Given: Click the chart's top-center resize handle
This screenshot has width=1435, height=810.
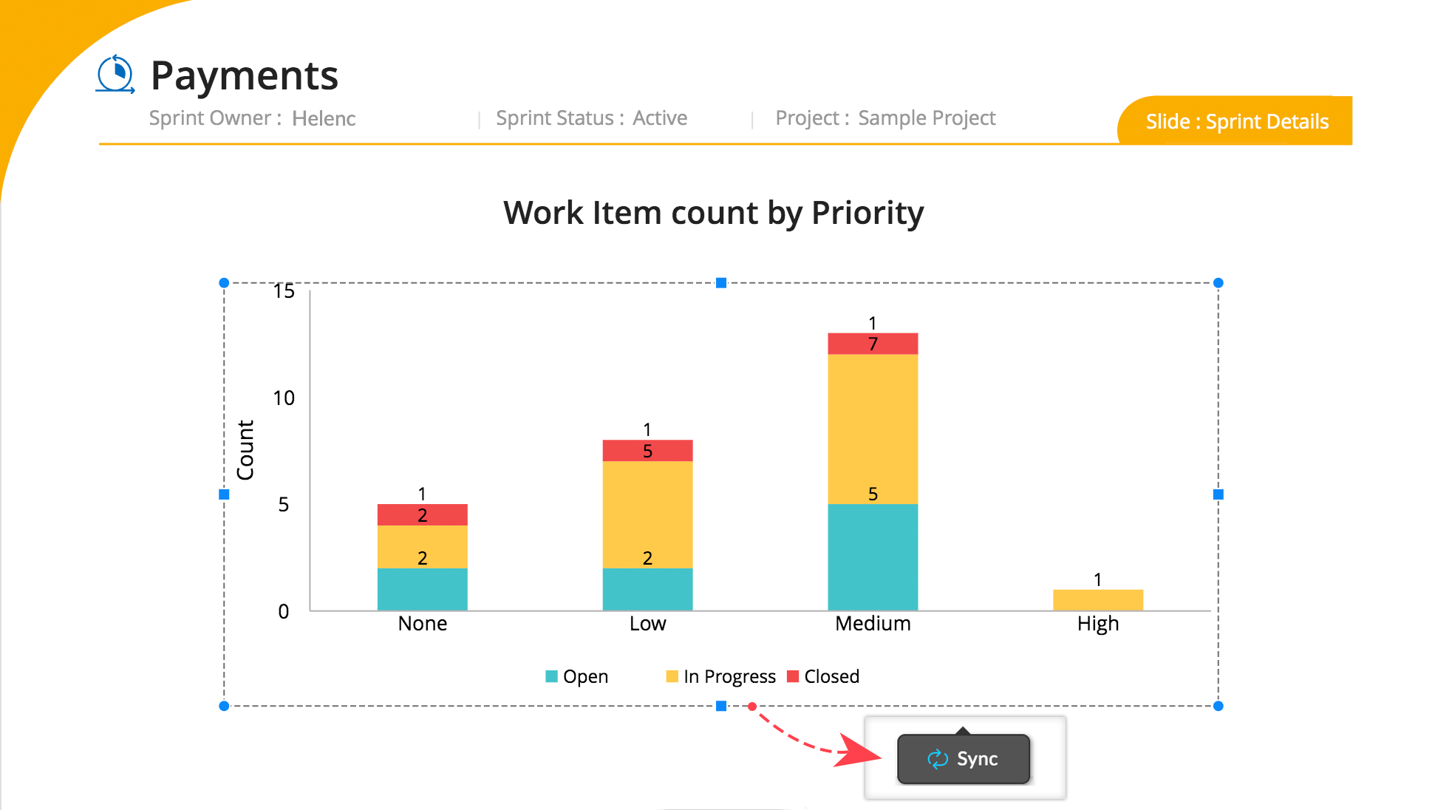Looking at the screenshot, I should click(721, 283).
